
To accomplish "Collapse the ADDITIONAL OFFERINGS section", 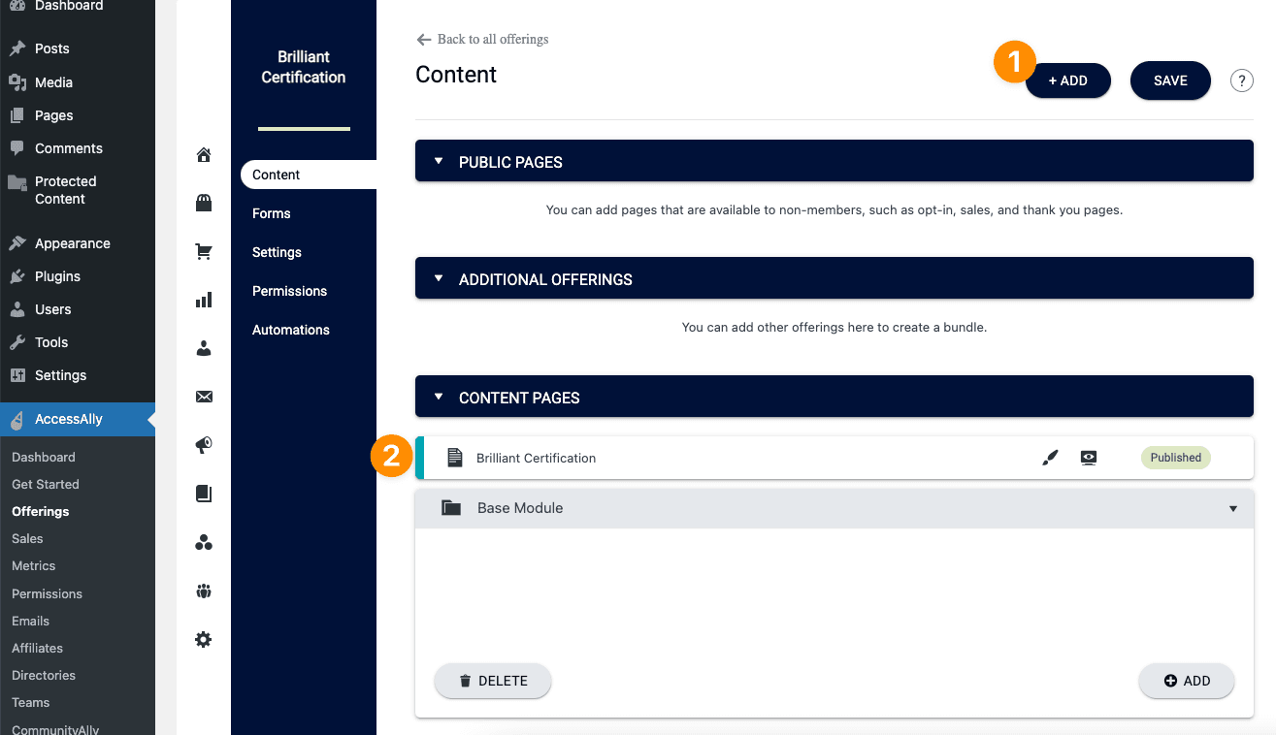I will (x=437, y=278).
